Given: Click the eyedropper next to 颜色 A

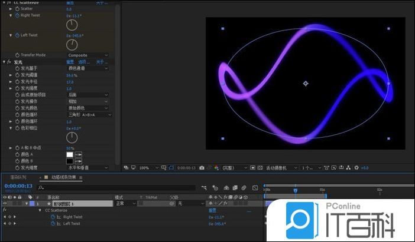Looking at the screenshot, I should 78,154.
